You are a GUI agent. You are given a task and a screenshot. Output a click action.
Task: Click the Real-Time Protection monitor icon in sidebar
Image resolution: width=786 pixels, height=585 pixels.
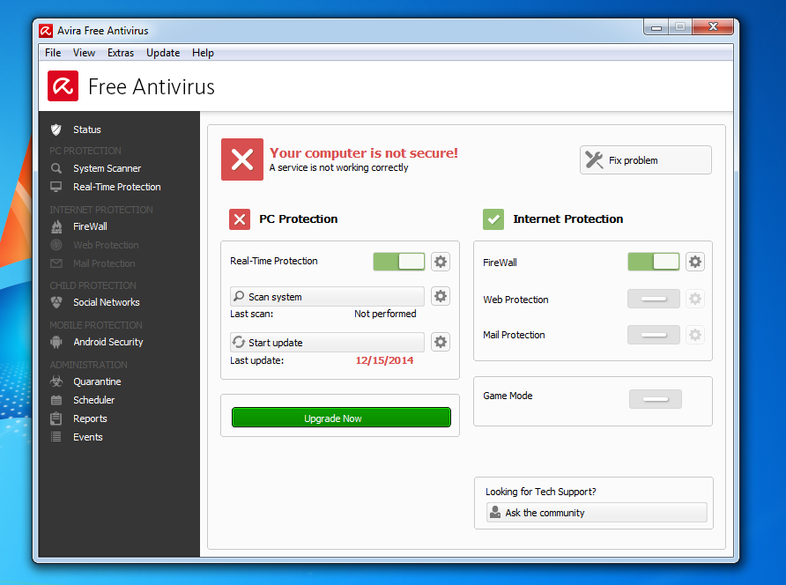point(56,187)
